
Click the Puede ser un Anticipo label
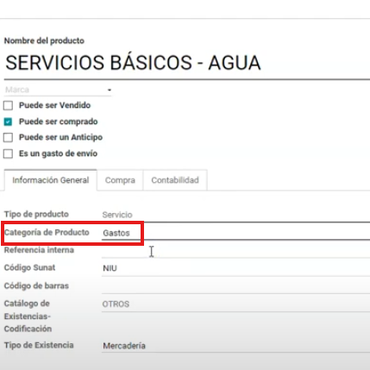[60, 137]
